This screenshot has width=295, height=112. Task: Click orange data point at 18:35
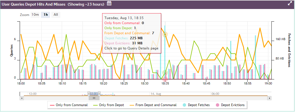coord(165,35)
